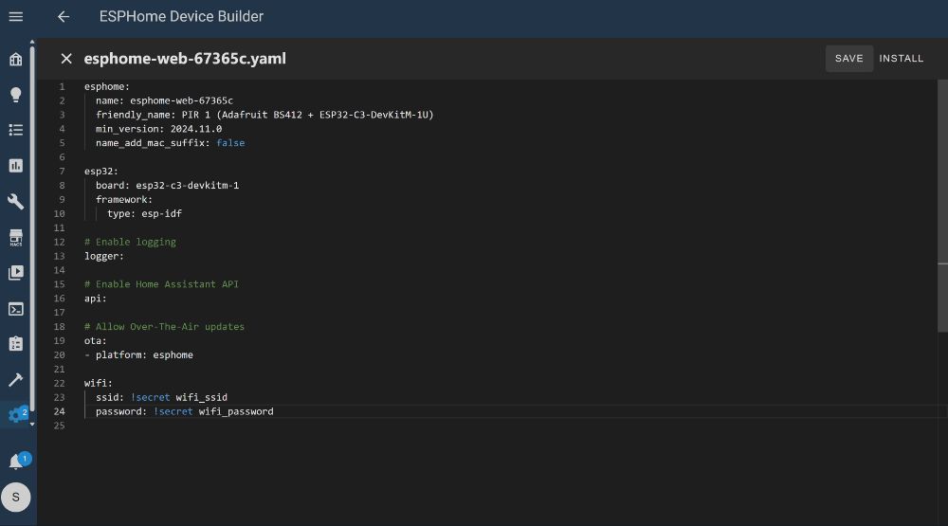Click the 'esp32:' line
Viewport: 948px width, 526px height.
point(101,172)
